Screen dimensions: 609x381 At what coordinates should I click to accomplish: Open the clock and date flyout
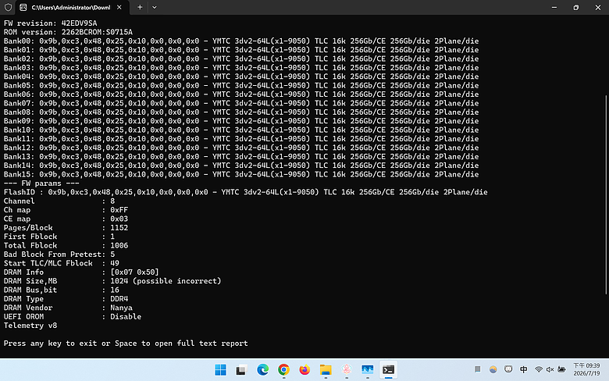(586, 369)
